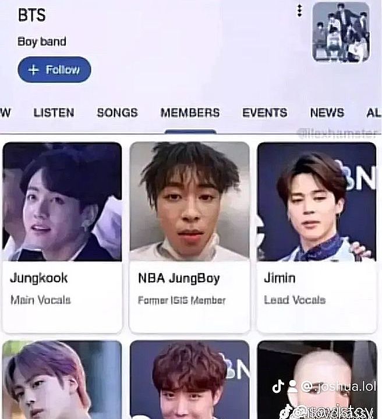Open the red curly-haired member card
The image size is (382, 419).
[189, 379]
